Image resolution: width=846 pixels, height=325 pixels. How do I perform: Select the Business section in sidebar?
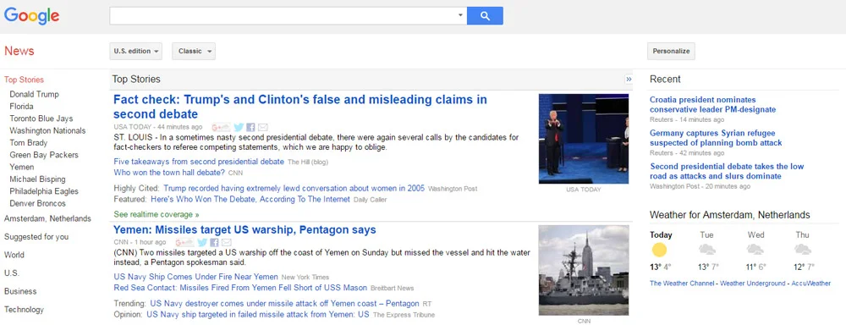pyautogui.click(x=20, y=291)
